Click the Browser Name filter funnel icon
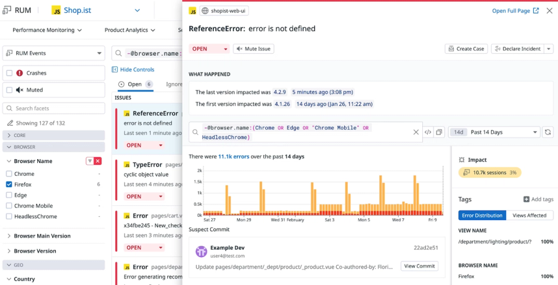The width and height of the screenshot is (558, 285). 90,161
